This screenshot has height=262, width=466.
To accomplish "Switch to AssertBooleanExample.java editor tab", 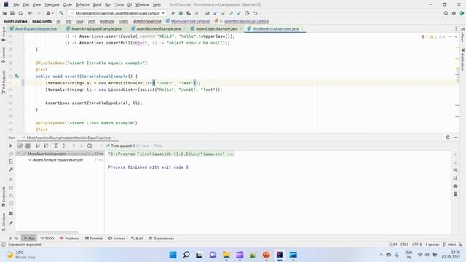I will pyautogui.click(x=158, y=29).
